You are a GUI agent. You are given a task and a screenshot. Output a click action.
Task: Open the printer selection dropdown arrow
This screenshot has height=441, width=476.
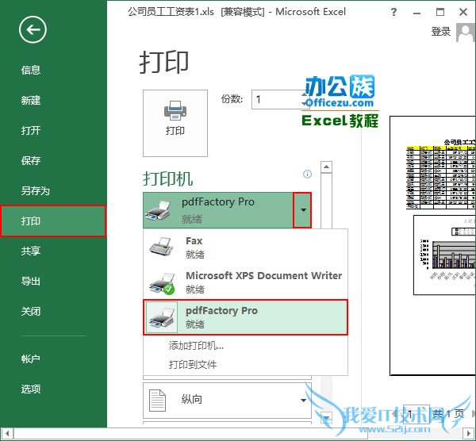(303, 210)
